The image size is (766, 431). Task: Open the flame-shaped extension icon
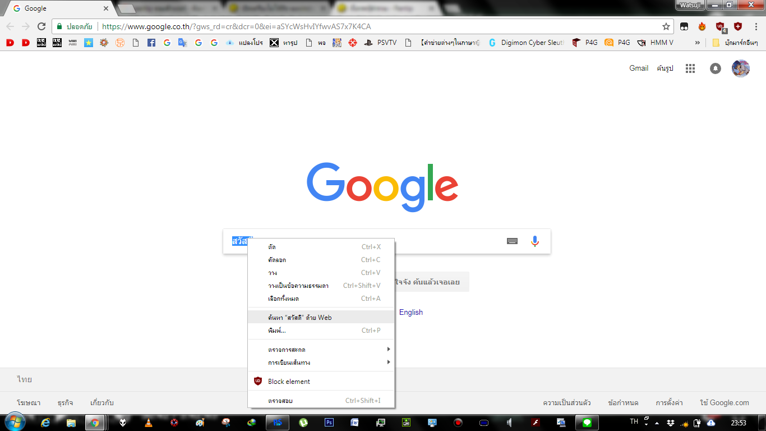click(x=702, y=26)
